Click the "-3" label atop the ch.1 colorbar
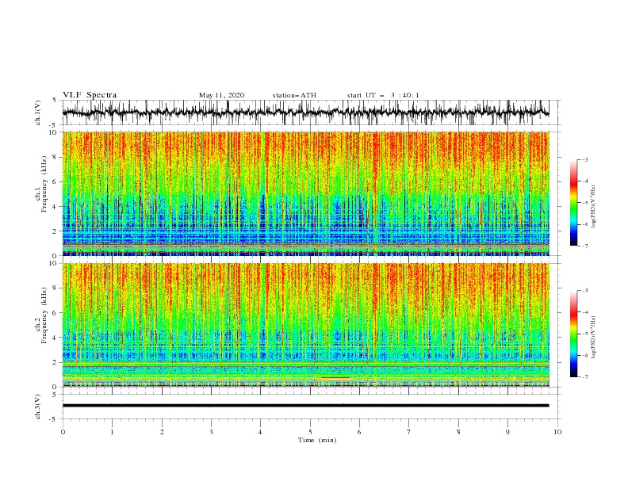 click(584, 159)
